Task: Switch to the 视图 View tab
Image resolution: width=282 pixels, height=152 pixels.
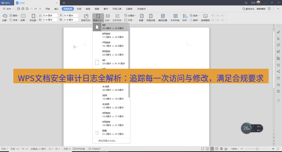Action: point(97,9)
